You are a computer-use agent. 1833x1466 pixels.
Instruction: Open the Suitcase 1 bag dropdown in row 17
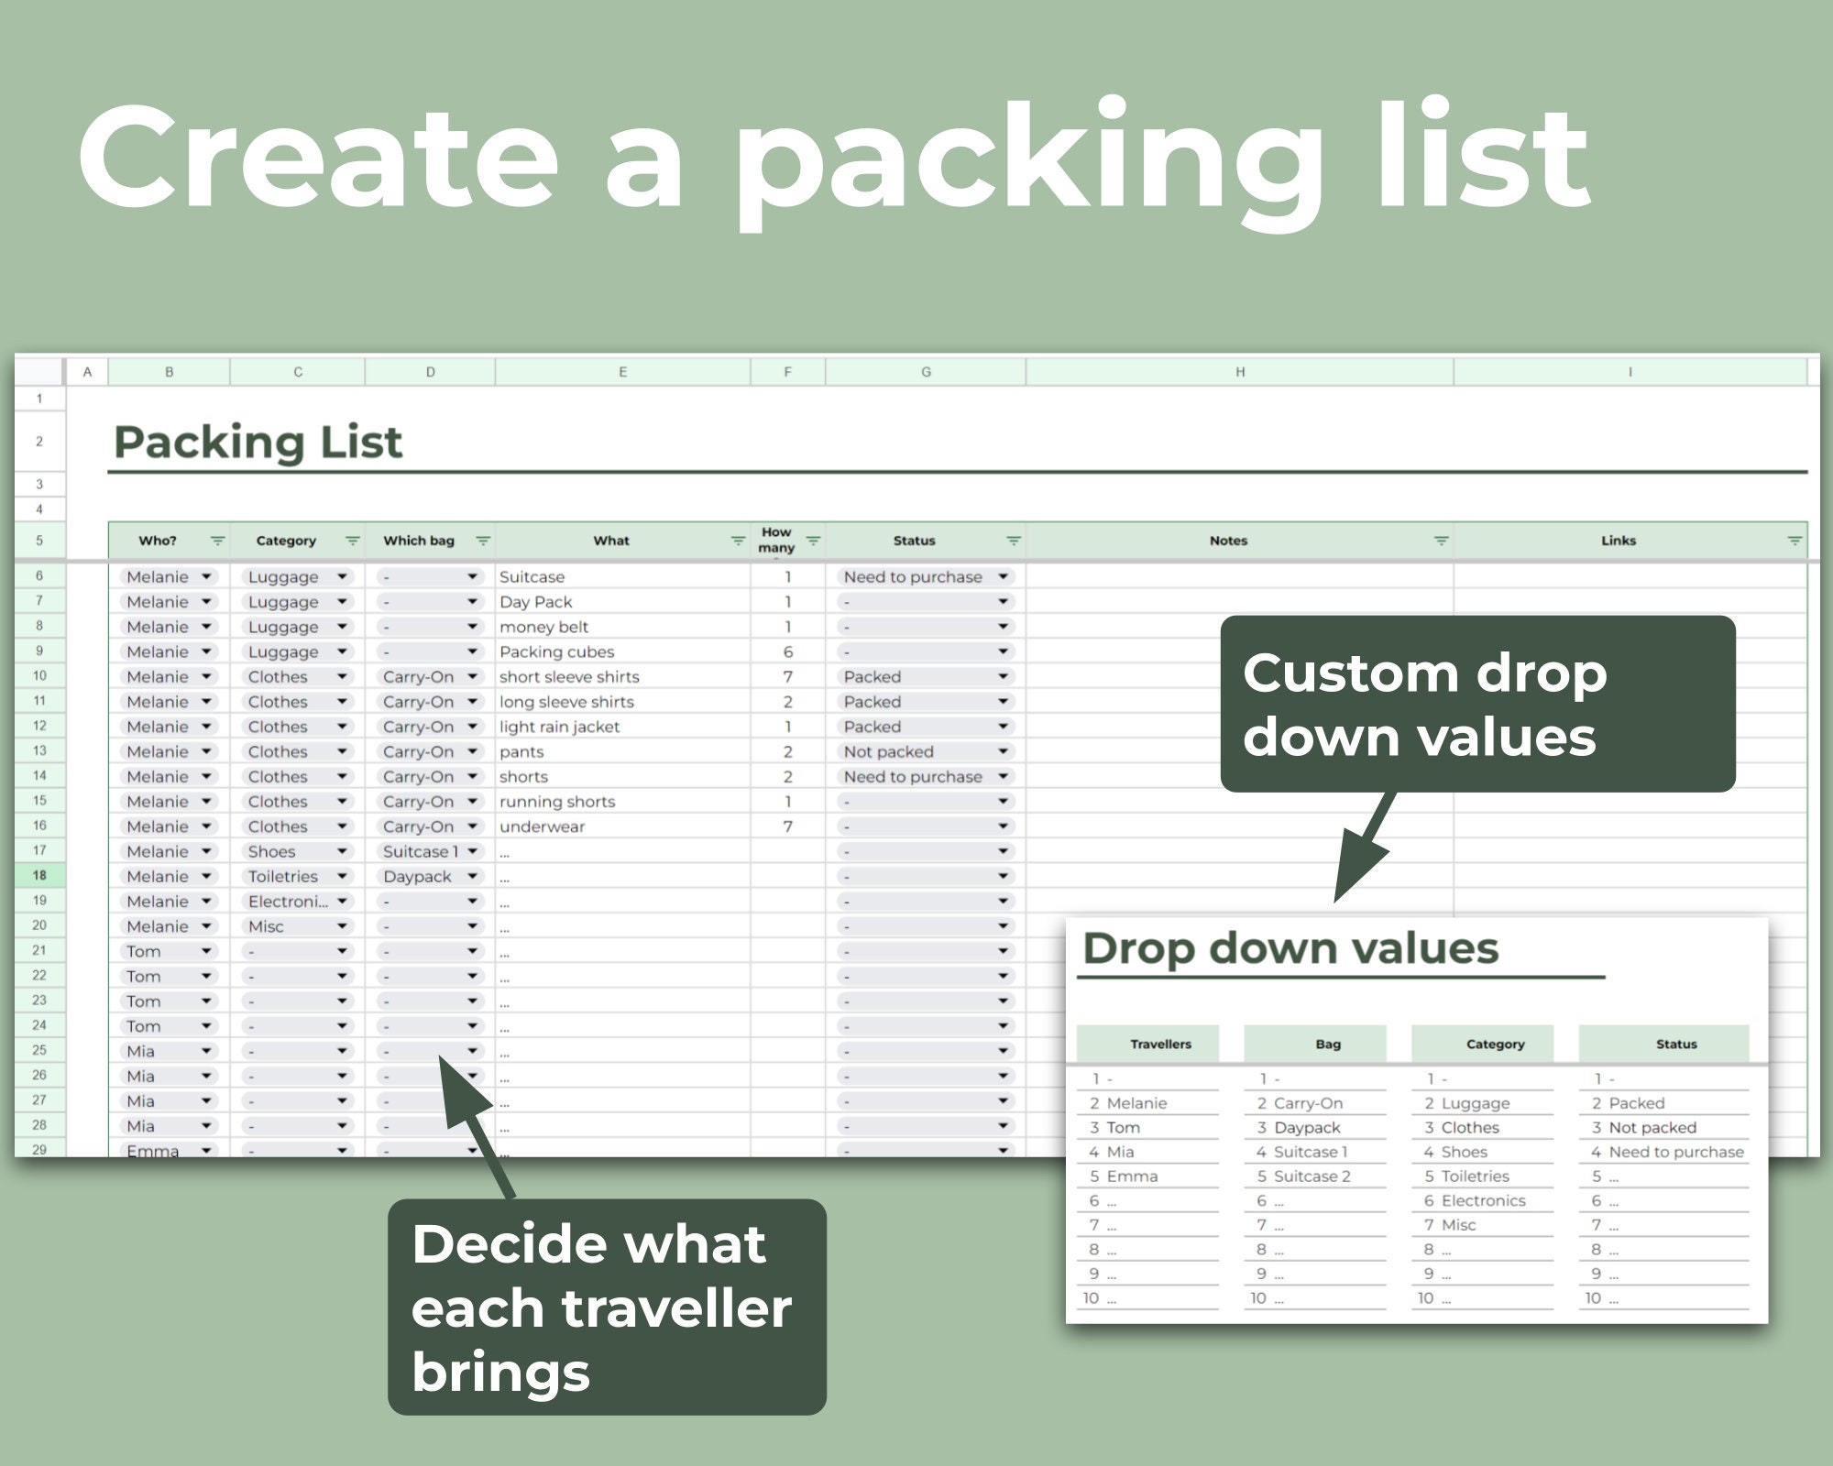pyautogui.click(x=473, y=851)
